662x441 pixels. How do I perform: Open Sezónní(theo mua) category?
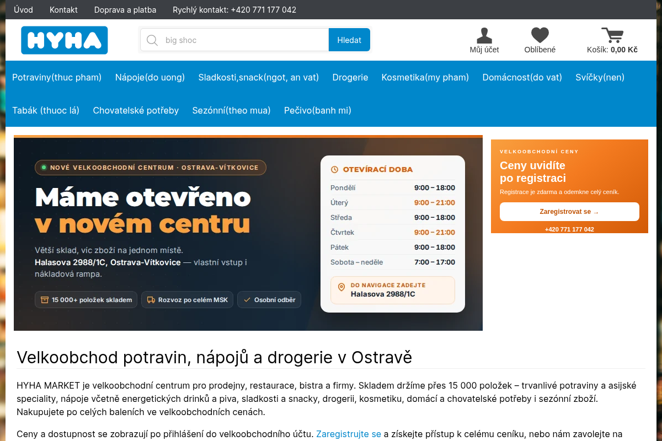click(x=232, y=110)
